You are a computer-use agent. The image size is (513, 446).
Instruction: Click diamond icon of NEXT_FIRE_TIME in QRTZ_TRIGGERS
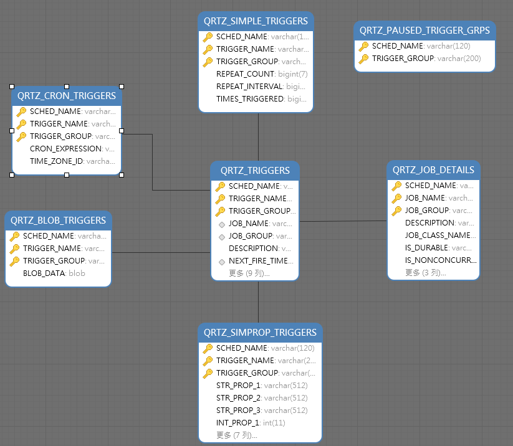222,262
